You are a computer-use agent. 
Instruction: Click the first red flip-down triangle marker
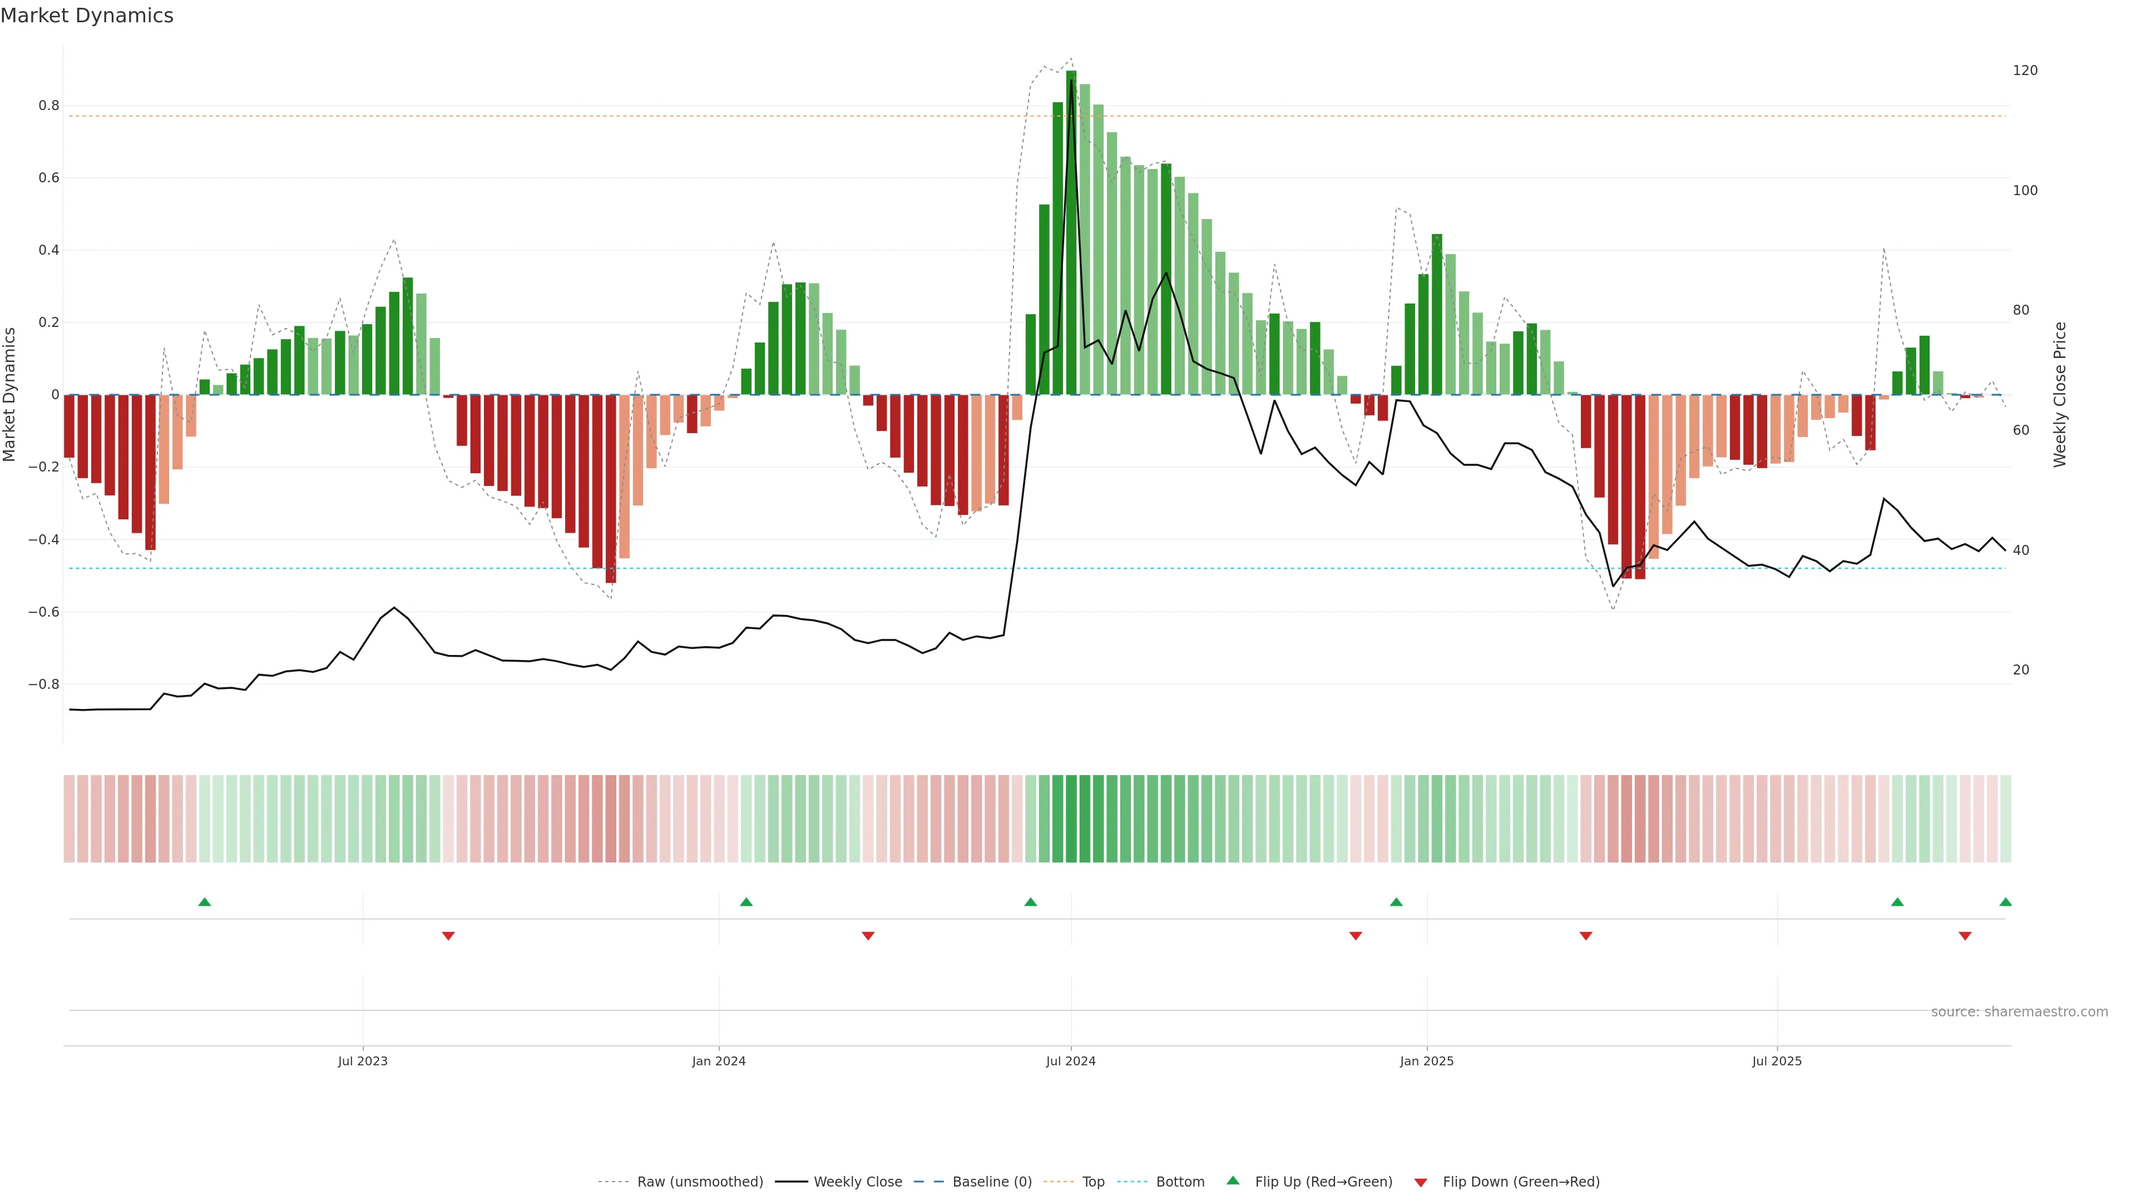pyautogui.click(x=448, y=936)
